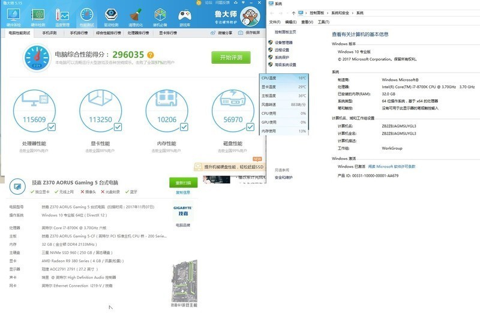Open 温度管理 temperature management
The image size is (480, 315).
pyautogui.click(x=62, y=17)
